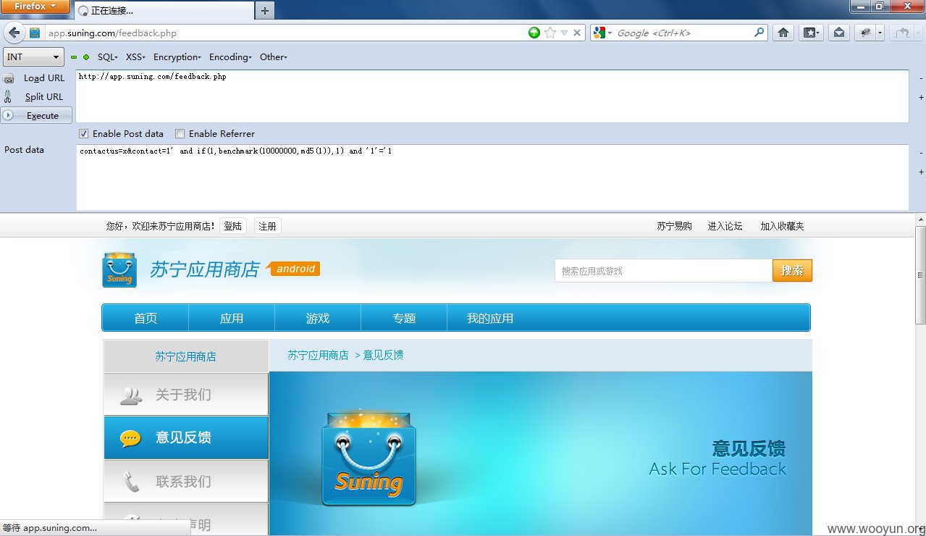926x536 pixels.
Task: Click the green minus HackBar icon
Action: click(x=74, y=57)
